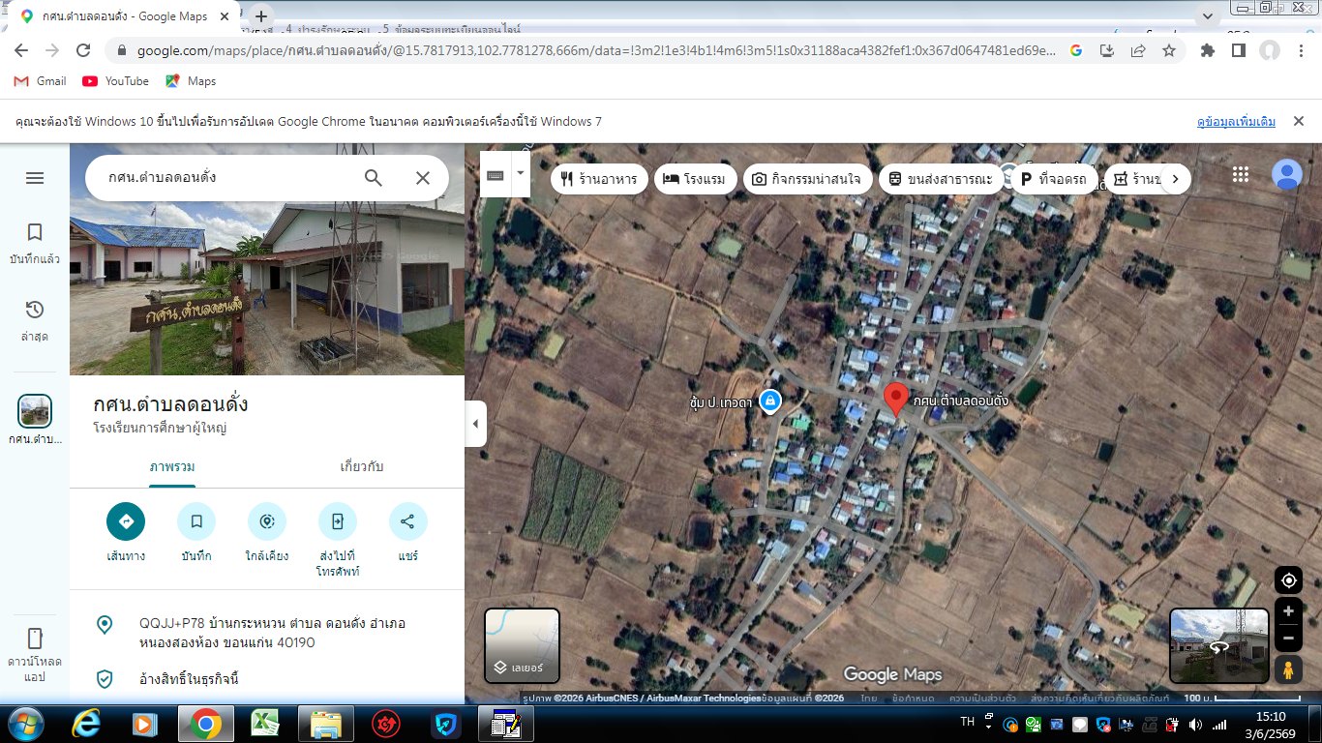Viewport: 1322px width, 743px height.
Task: Open the Gmail bookmark
Action: (x=41, y=81)
